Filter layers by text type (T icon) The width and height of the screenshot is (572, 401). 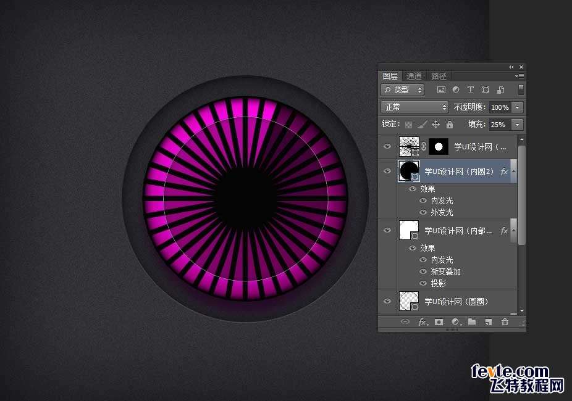tap(471, 89)
